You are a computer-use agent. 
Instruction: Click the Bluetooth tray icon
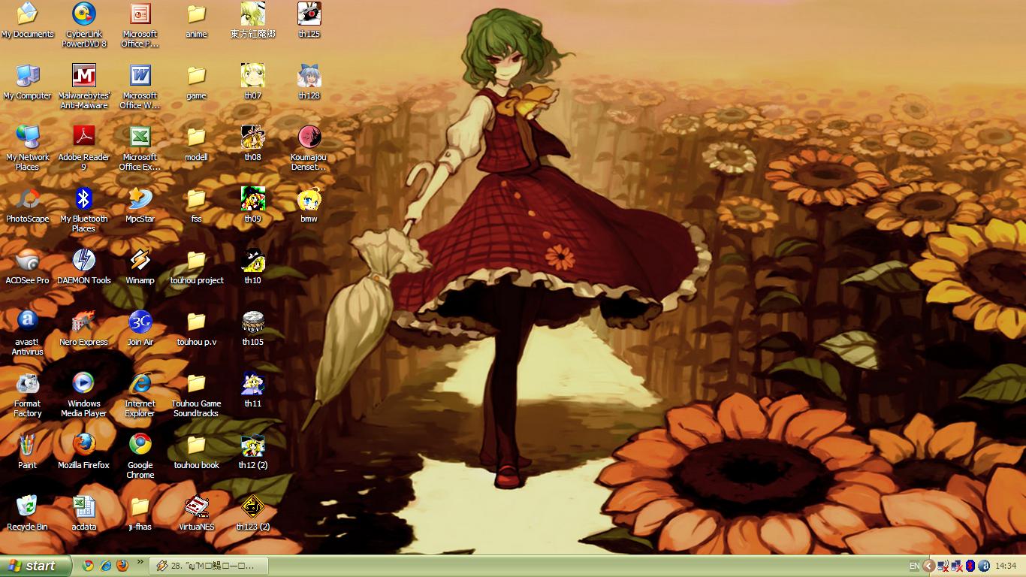point(970,566)
